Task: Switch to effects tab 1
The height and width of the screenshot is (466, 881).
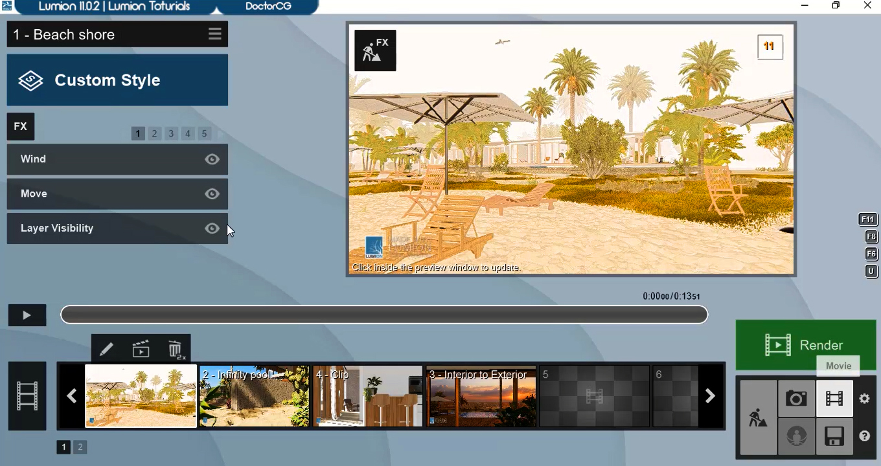Action: pos(138,134)
